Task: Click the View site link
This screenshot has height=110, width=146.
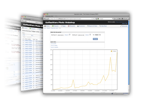Action: coord(125,23)
